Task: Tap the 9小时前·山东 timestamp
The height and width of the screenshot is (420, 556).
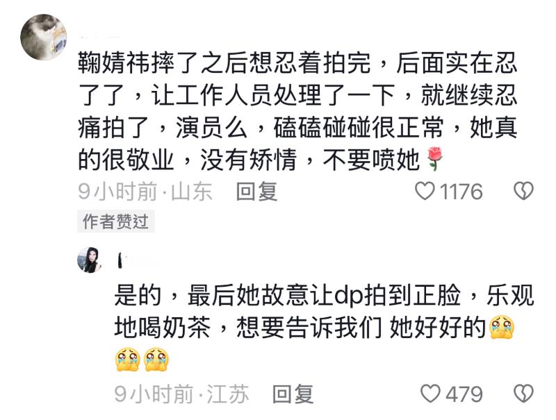Action: (145, 191)
